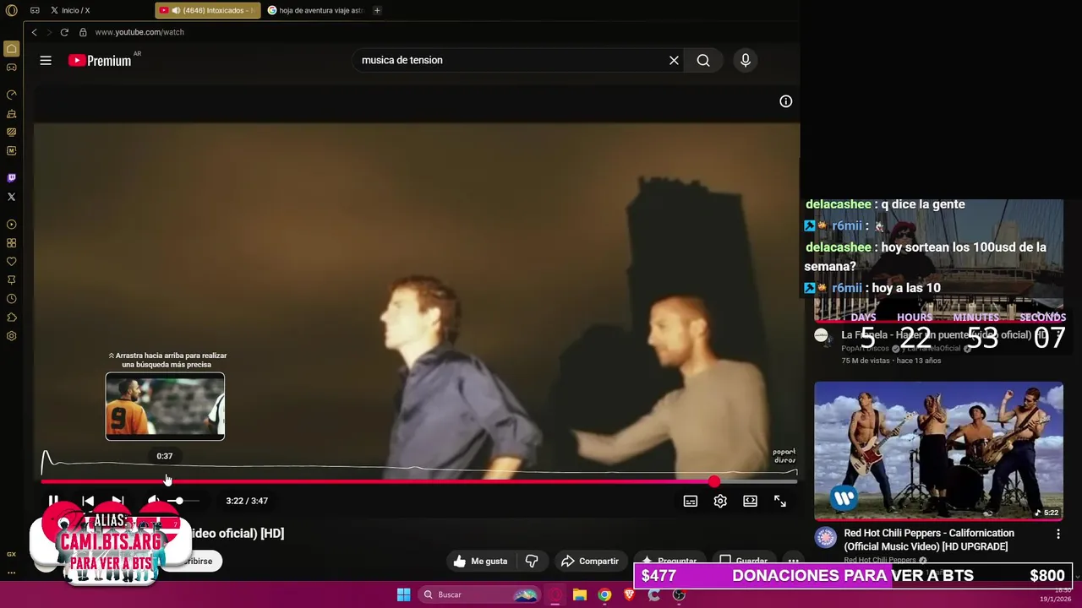Switch to theater mode

coord(750,501)
